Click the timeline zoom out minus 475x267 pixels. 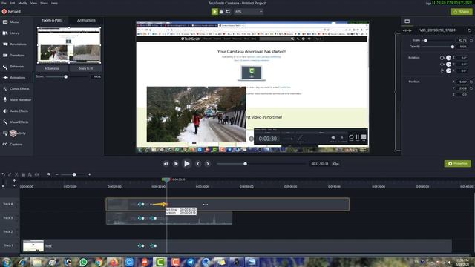click(56, 175)
